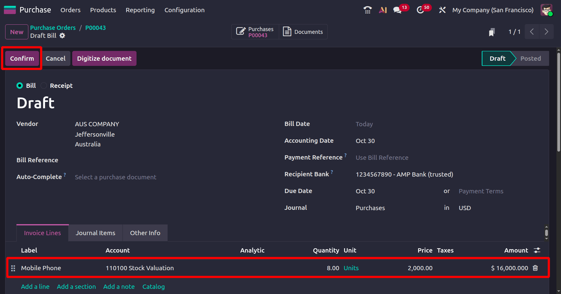Open the Auto-Complete purchase document selector
This screenshot has width=561, height=294.
[x=115, y=177]
